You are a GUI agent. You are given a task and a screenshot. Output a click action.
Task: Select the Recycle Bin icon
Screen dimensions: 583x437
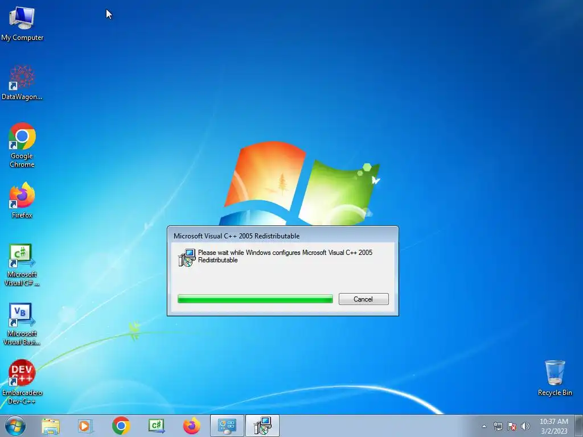[x=555, y=378]
